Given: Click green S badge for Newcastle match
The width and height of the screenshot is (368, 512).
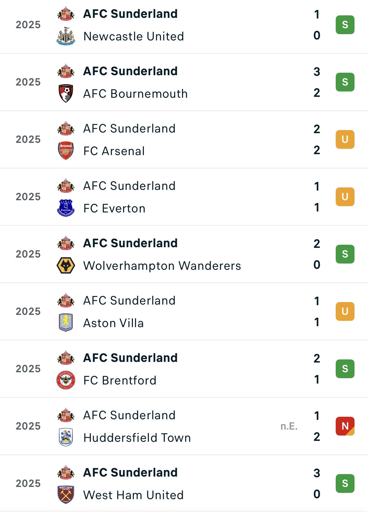Looking at the screenshot, I should [x=345, y=25].
